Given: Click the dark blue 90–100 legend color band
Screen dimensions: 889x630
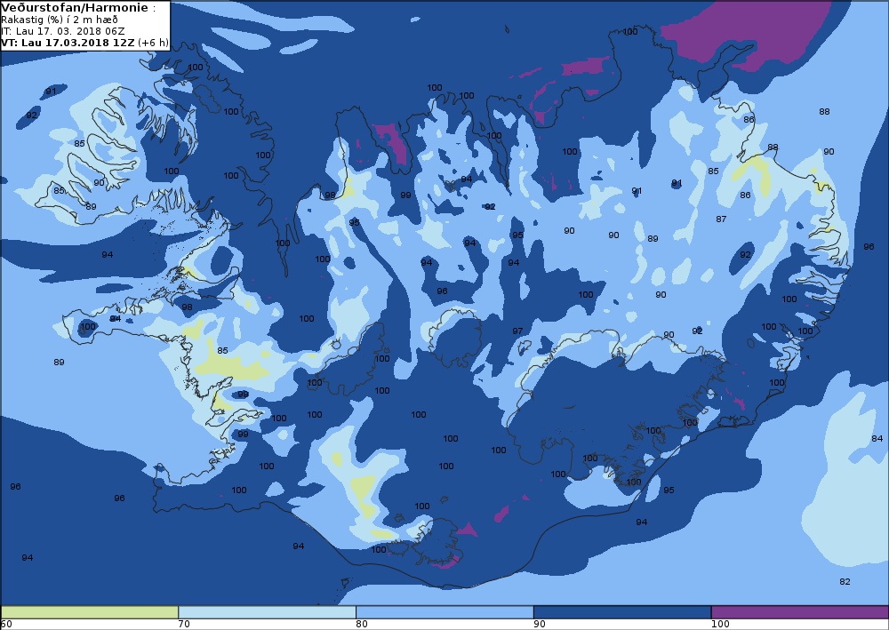Looking at the screenshot, I should (x=622, y=612).
